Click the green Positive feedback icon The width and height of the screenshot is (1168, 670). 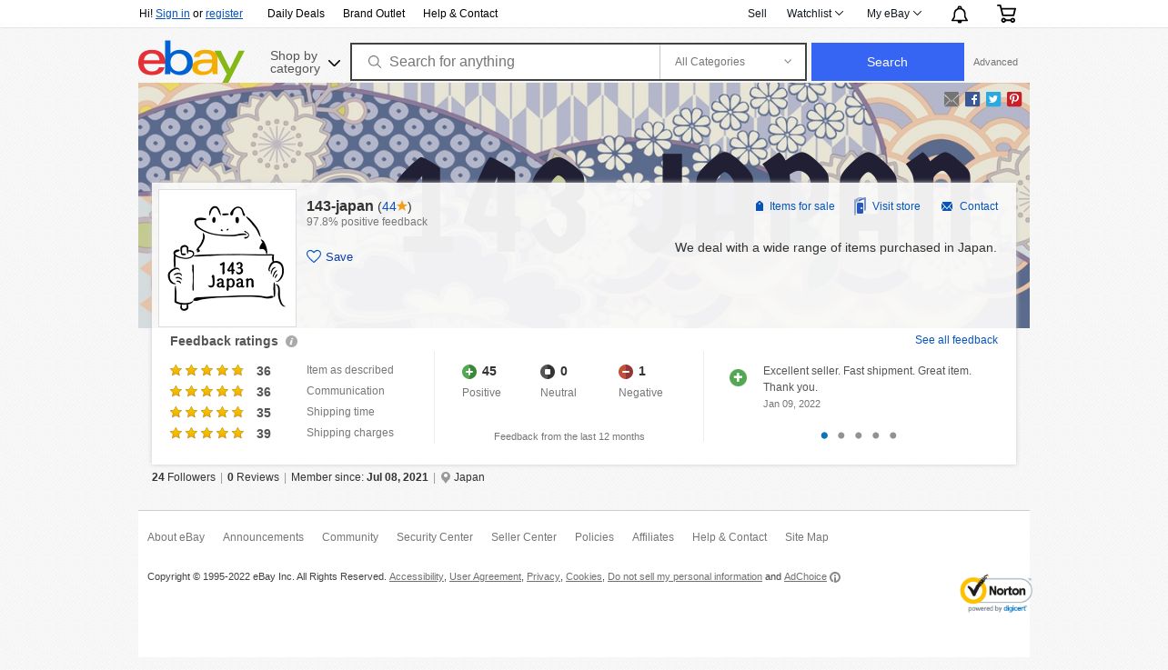469,372
